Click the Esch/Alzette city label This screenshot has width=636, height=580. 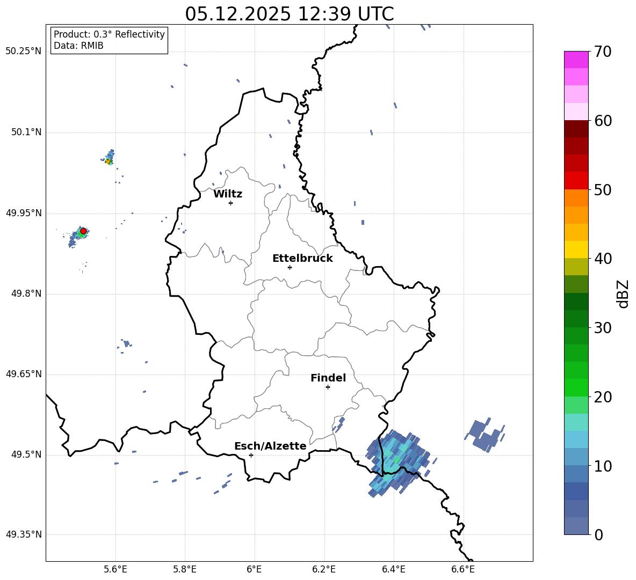click(270, 446)
